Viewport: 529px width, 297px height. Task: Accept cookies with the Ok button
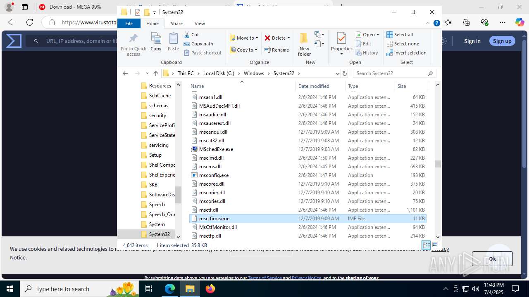(x=492, y=259)
